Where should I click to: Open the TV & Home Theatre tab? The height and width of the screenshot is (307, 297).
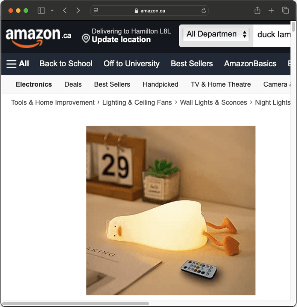click(x=221, y=84)
